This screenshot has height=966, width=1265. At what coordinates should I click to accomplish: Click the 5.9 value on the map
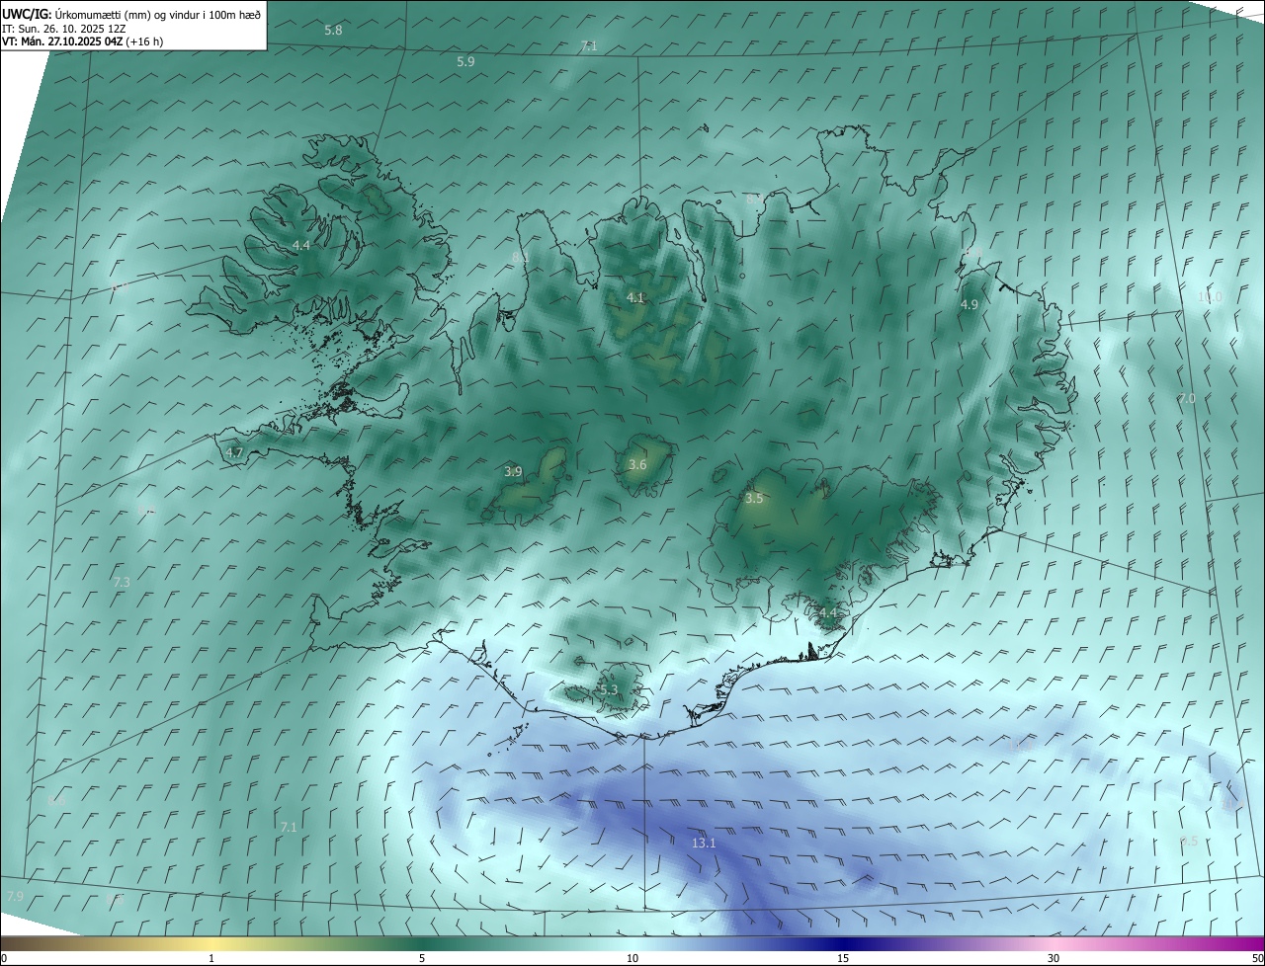[x=465, y=61]
